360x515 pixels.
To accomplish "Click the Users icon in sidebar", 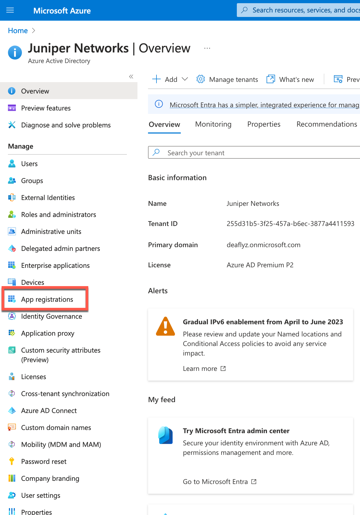I will point(12,164).
